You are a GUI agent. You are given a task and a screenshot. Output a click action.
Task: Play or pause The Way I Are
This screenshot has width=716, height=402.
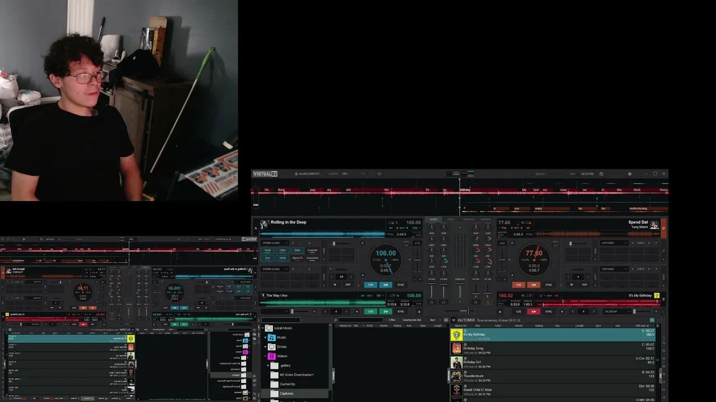pos(385,312)
